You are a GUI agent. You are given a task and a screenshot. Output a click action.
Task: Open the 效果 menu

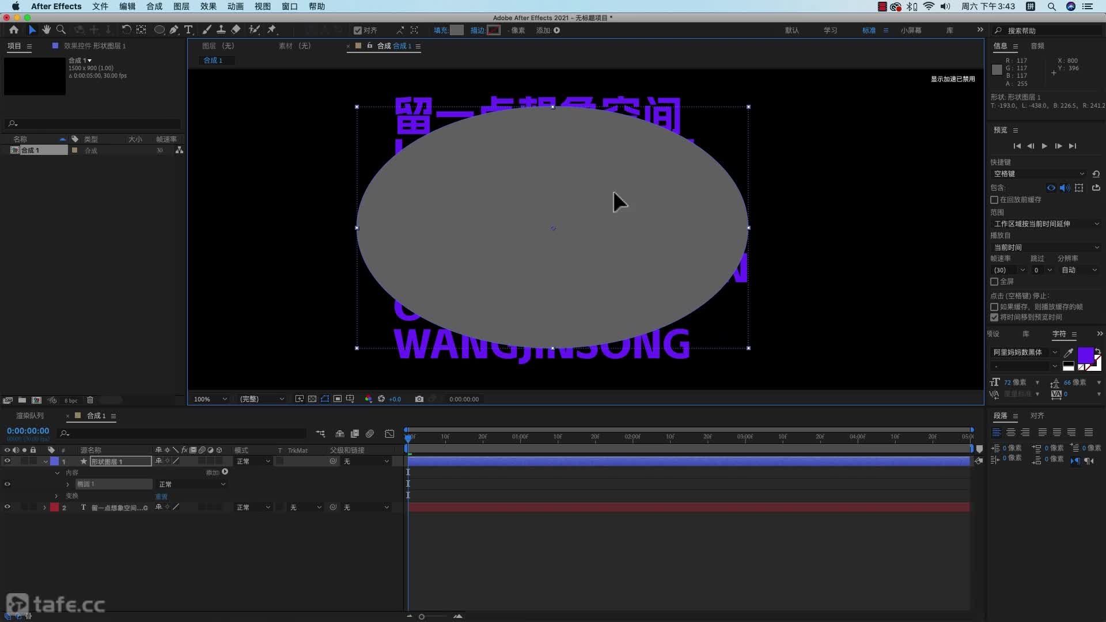coord(208,6)
